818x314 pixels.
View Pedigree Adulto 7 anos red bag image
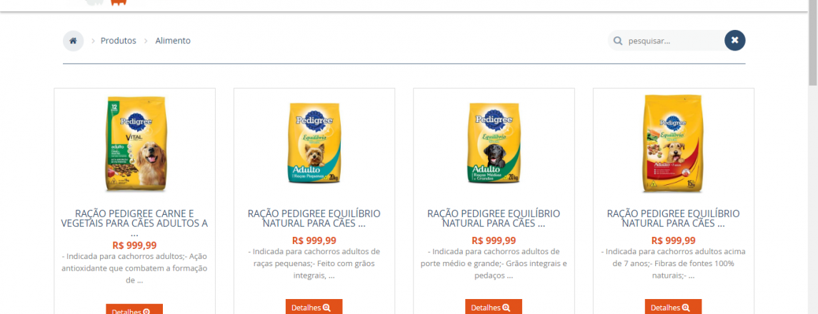click(673, 144)
